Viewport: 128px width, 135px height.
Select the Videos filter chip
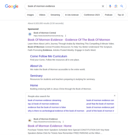[42, 15]
